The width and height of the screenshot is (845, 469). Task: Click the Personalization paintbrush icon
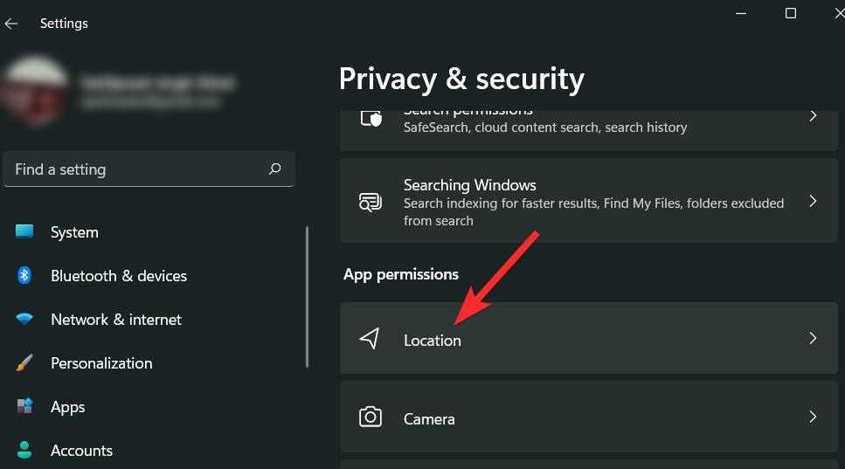pyautogui.click(x=24, y=363)
